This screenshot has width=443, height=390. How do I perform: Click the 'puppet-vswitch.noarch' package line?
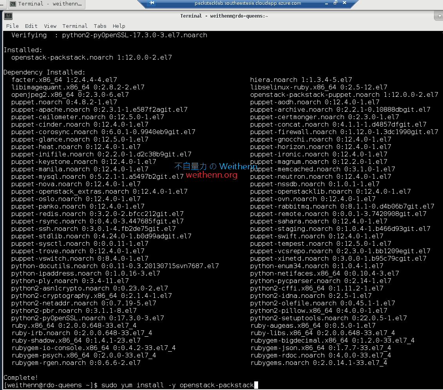80,258
